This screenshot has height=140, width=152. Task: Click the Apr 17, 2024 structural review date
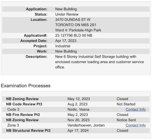78,130
